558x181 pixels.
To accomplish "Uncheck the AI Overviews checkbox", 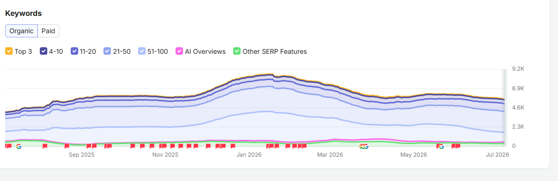I will pyautogui.click(x=179, y=51).
